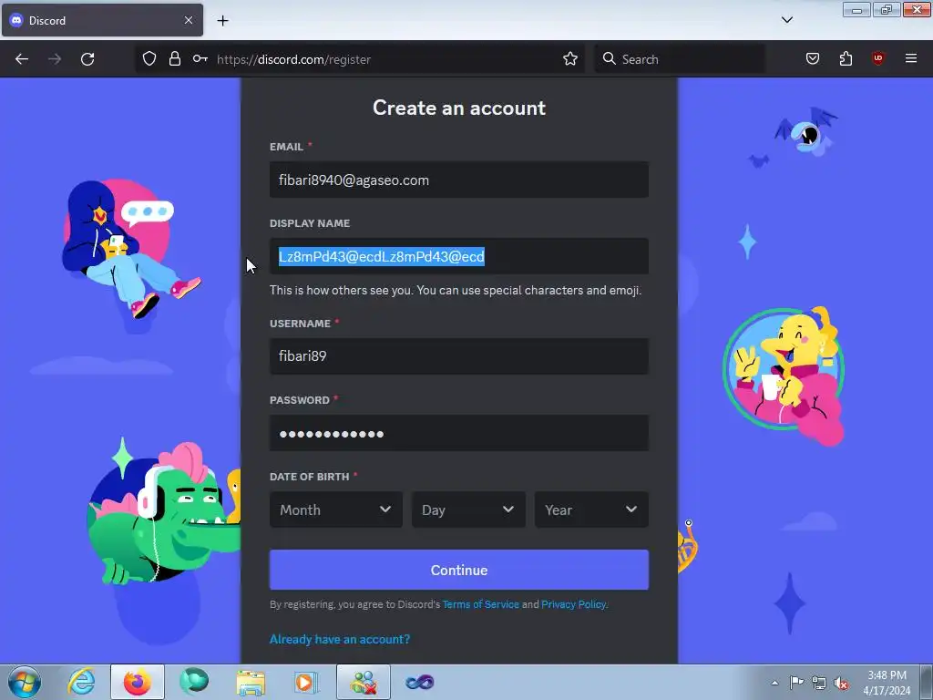Click the search magnifier icon
This screenshot has width=933, height=700.
(x=610, y=58)
